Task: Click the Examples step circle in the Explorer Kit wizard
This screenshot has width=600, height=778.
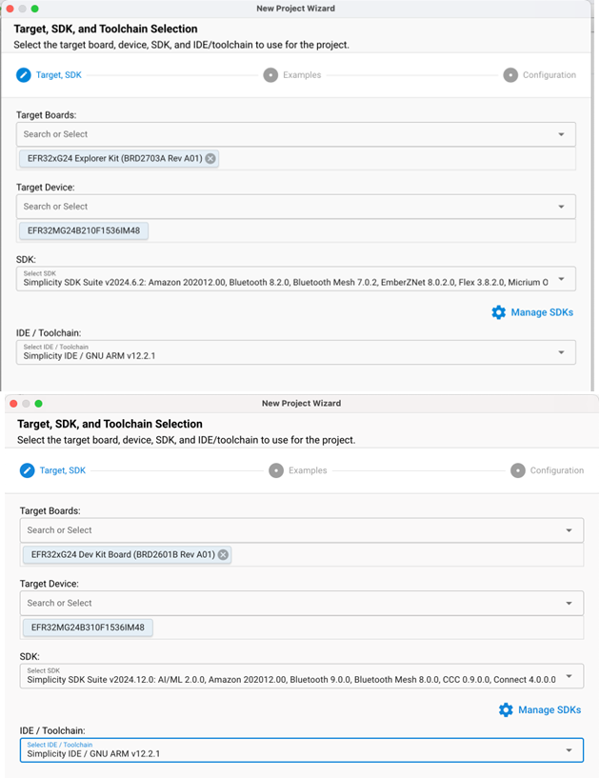Action: 270,75
